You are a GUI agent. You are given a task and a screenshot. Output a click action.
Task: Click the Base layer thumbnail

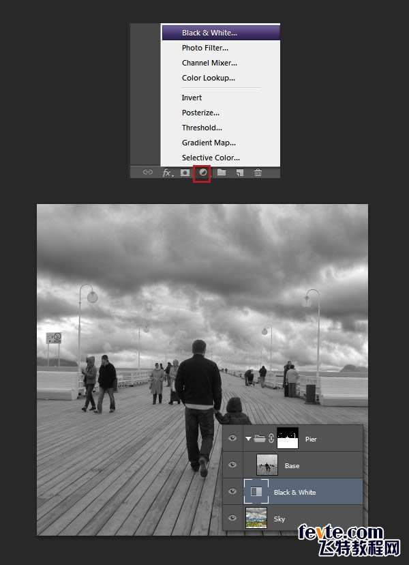[x=267, y=465]
